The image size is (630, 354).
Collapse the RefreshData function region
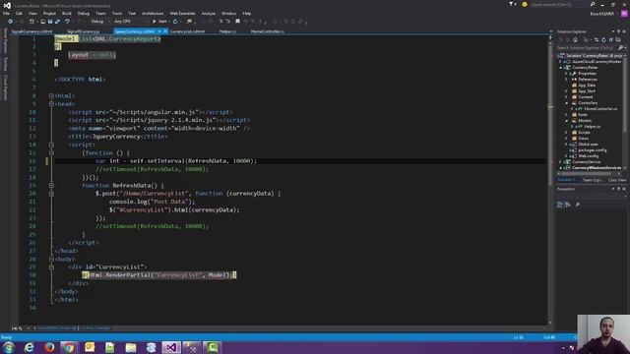click(51, 186)
